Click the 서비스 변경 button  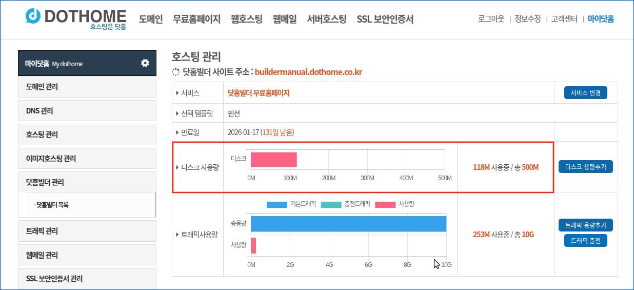click(585, 93)
